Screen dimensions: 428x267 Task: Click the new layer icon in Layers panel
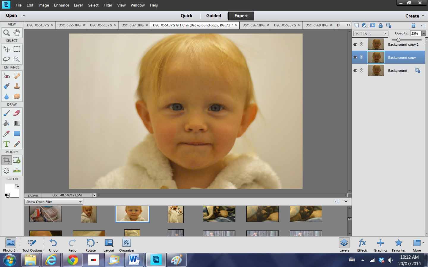pyautogui.click(x=357, y=25)
